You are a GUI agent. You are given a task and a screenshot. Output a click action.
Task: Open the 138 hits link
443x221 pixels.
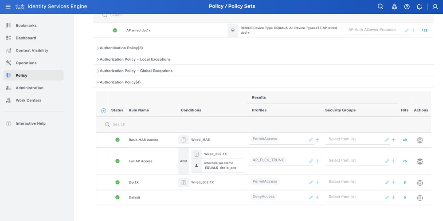(424, 30)
